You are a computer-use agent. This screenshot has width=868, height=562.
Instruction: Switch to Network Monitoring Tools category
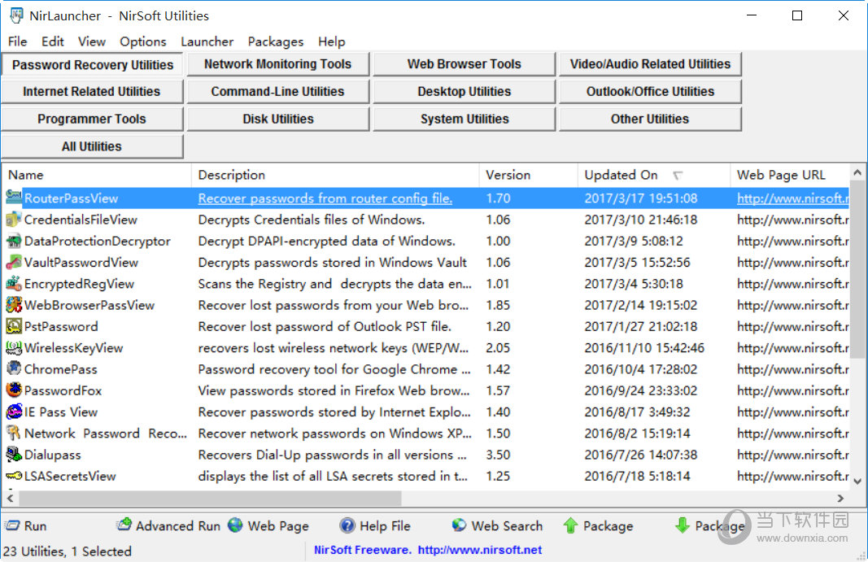pyautogui.click(x=278, y=64)
